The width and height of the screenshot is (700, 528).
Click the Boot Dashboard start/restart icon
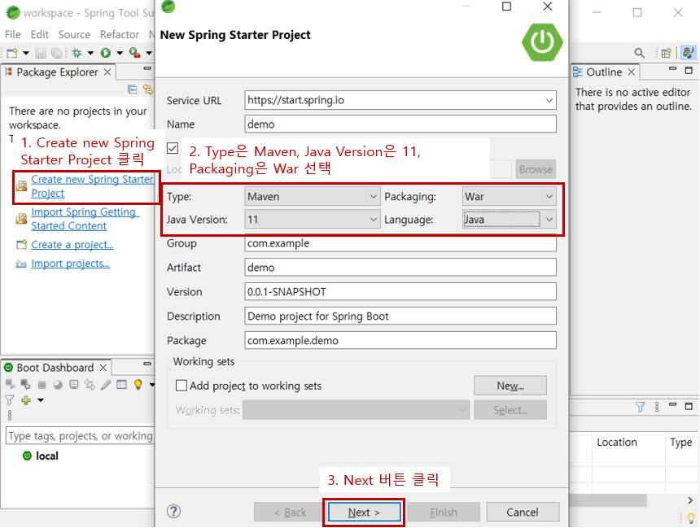[10, 384]
